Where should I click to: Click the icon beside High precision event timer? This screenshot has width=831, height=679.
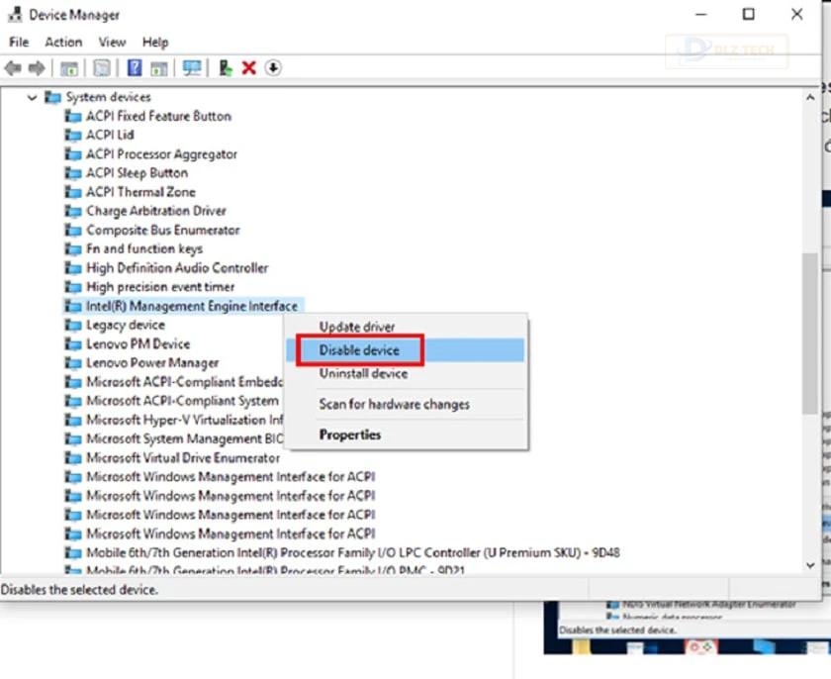[x=73, y=287]
